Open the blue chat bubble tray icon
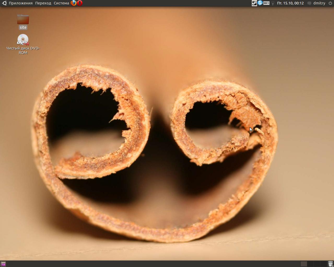The image size is (334, 267). pyautogui.click(x=260, y=3)
